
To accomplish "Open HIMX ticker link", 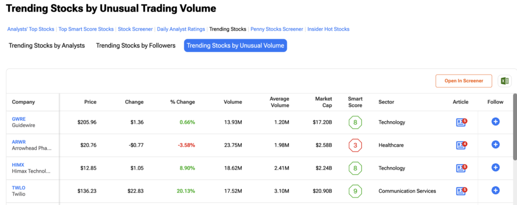I will click(x=18, y=165).
